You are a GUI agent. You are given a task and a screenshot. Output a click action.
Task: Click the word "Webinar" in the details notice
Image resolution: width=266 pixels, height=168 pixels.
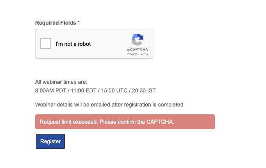click(46, 105)
